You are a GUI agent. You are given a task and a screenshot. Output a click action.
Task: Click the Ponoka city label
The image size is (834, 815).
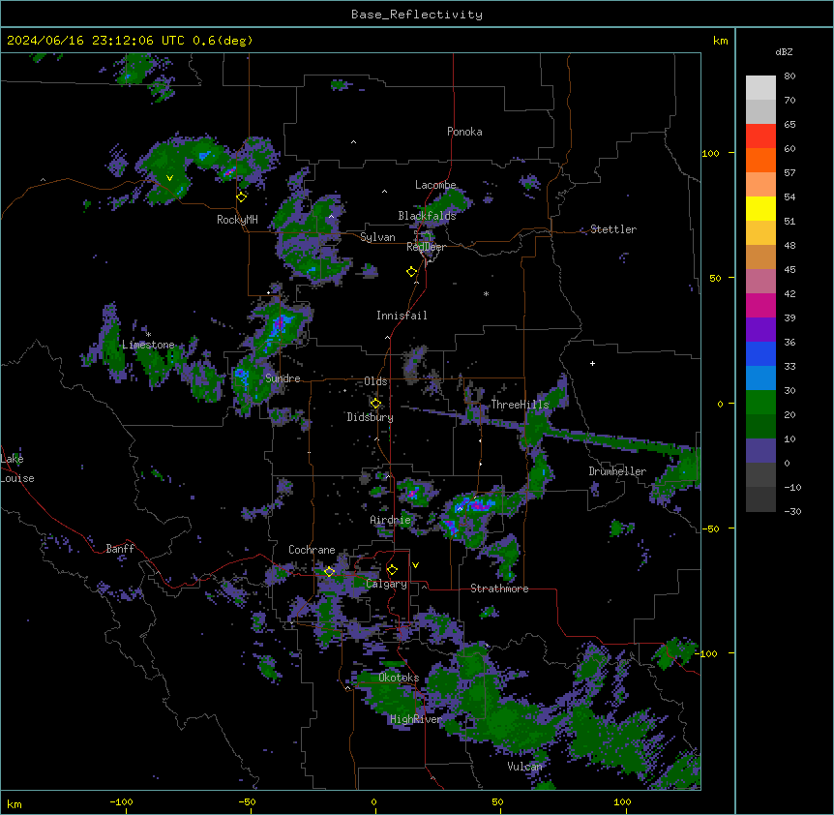pos(464,132)
